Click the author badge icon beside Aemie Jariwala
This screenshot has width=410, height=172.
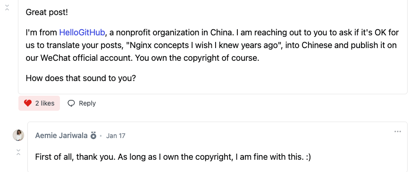tap(93, 136)
